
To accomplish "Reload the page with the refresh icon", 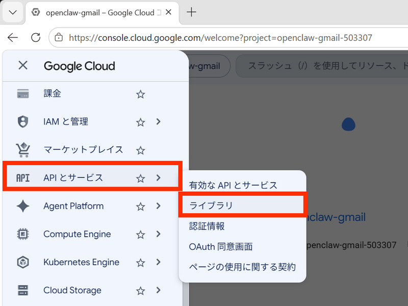I will click(36, 38).
